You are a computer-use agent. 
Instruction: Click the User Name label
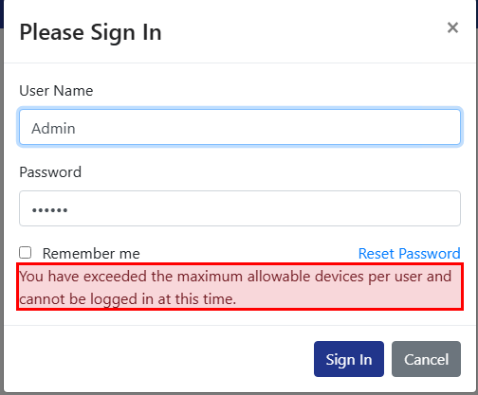(56, 91)
